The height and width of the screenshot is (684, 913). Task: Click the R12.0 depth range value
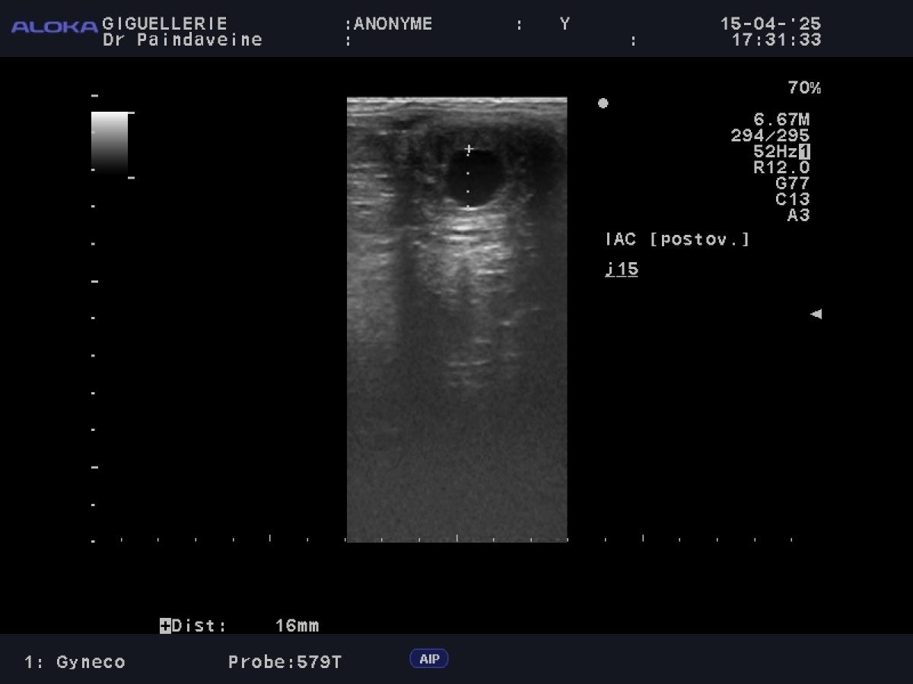[x=781, y=167]
